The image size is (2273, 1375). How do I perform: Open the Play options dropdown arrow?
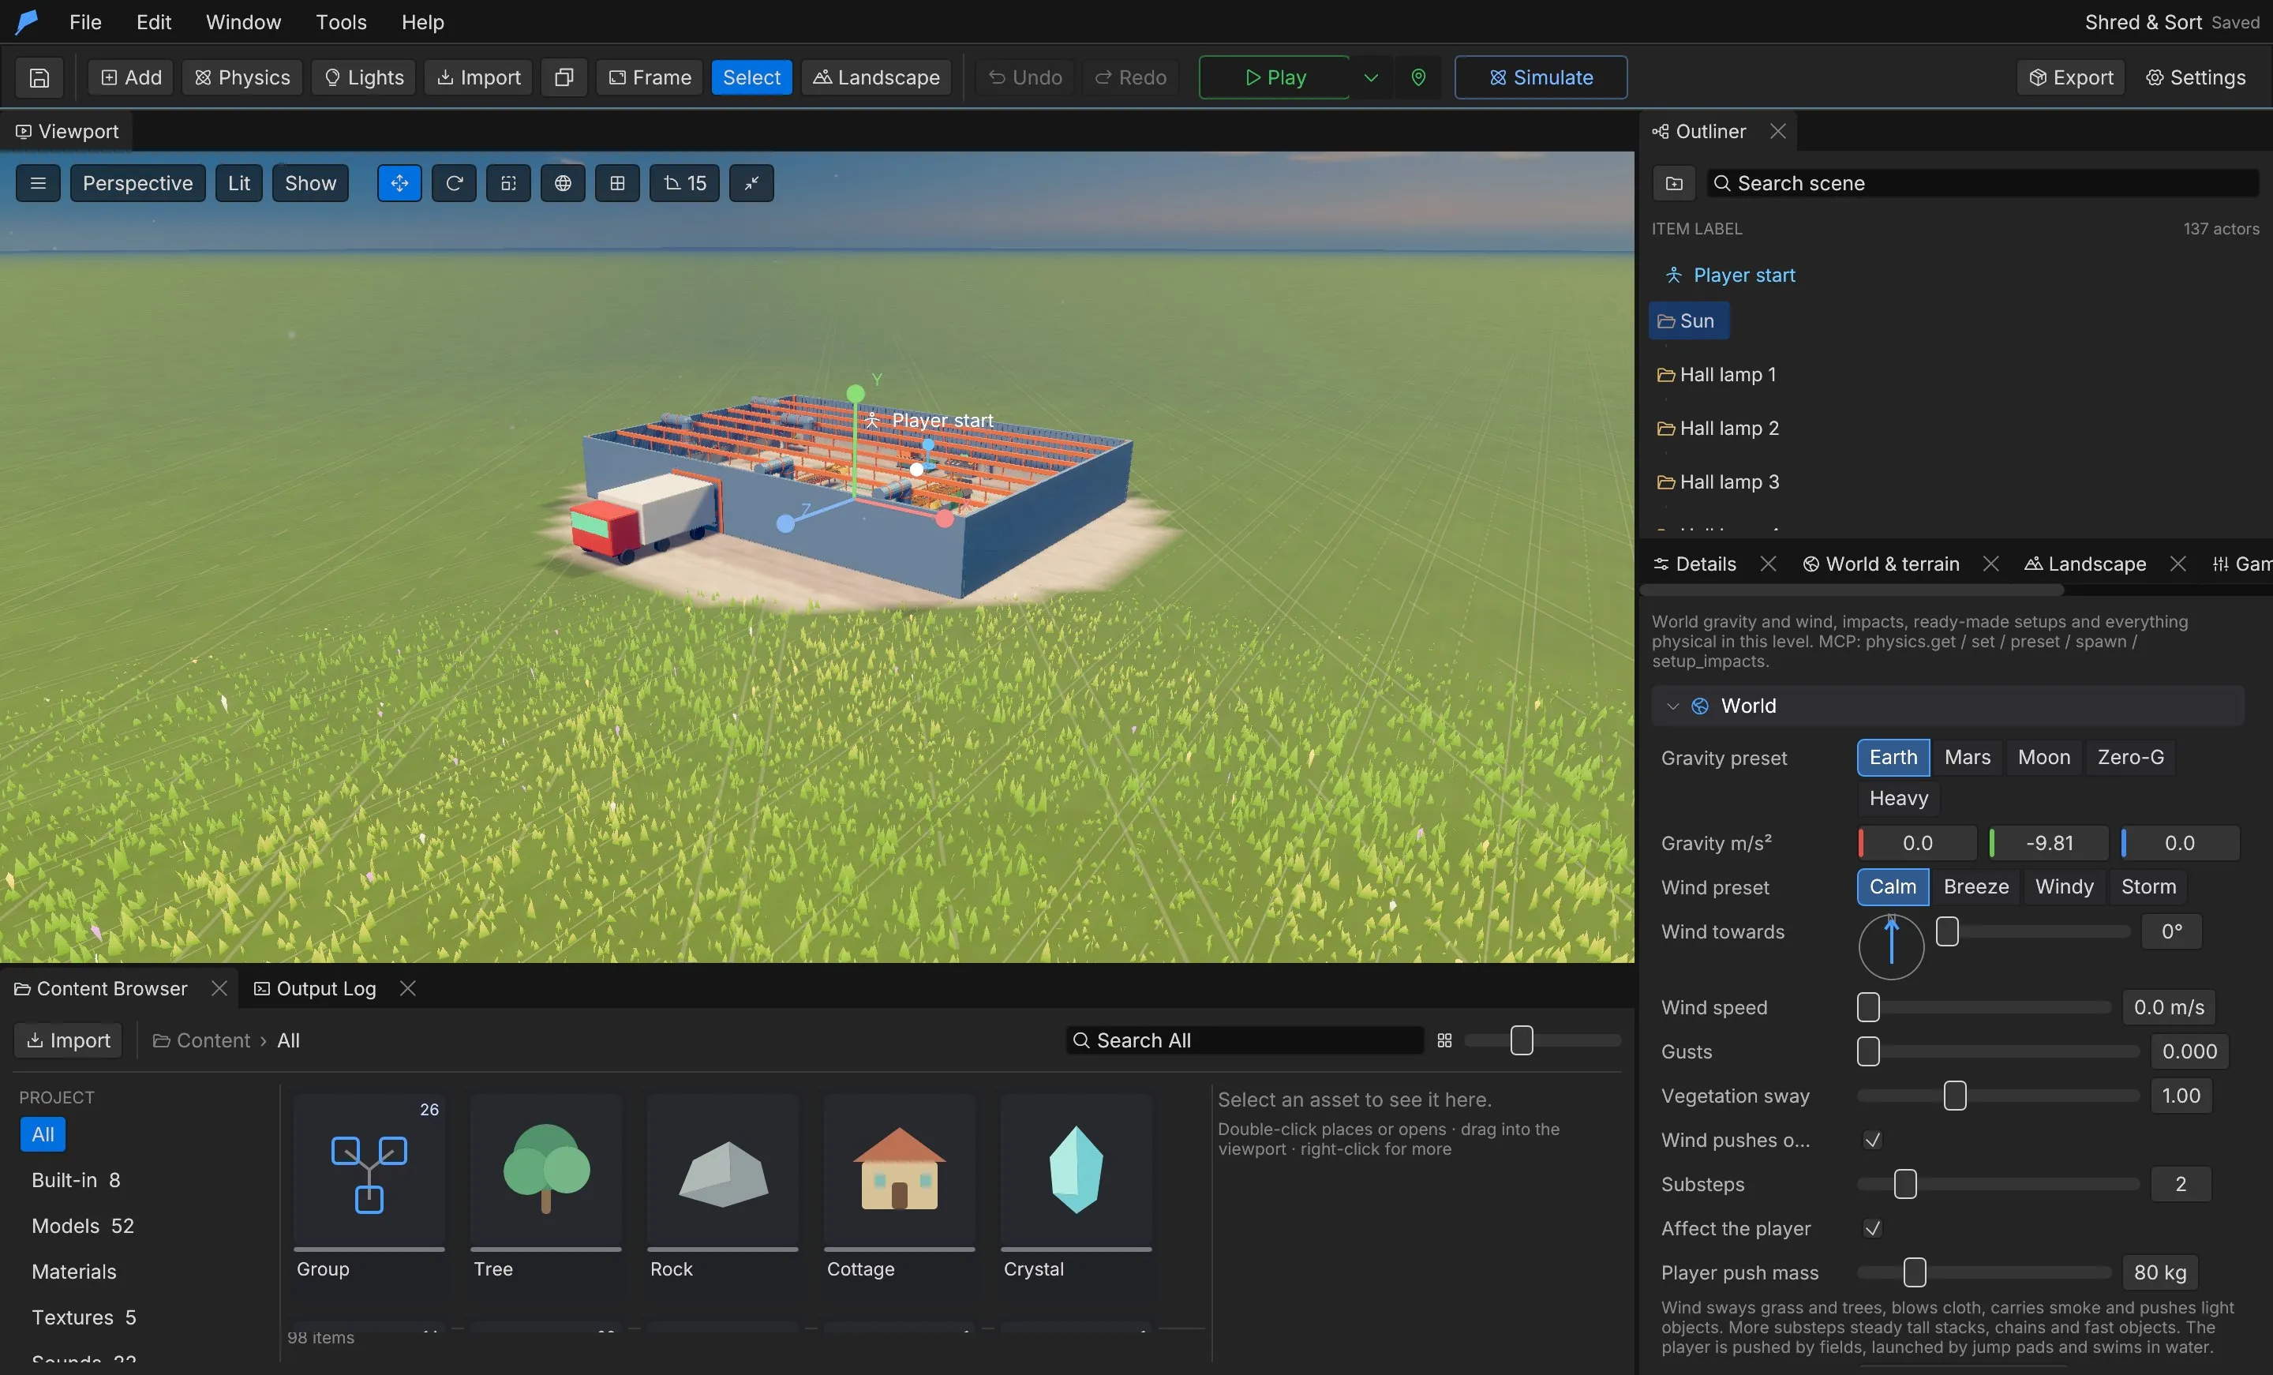tap(1371, 77)
